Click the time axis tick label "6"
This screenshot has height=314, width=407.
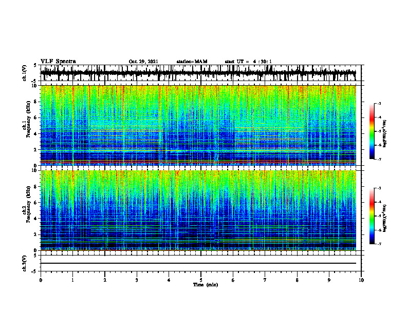[233, 280]
